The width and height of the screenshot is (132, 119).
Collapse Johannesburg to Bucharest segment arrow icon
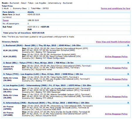[128, 103]
